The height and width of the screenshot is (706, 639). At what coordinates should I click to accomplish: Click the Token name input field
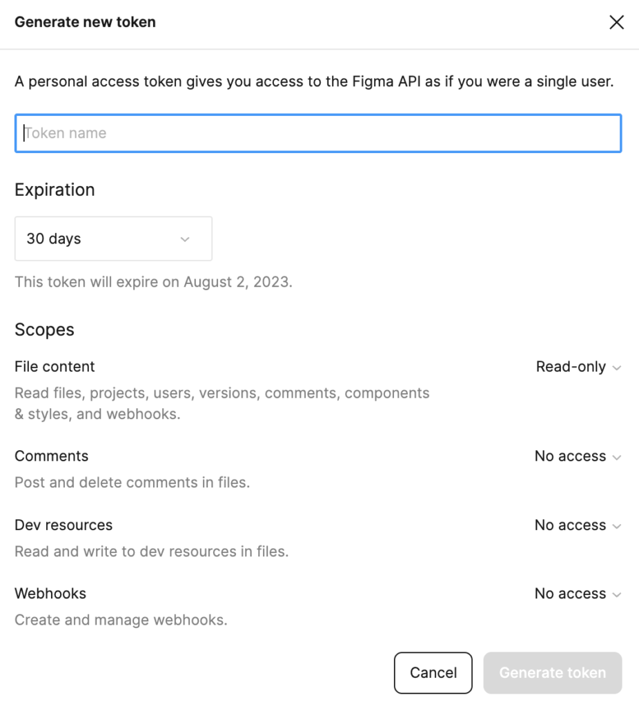(x=317, y=133)
